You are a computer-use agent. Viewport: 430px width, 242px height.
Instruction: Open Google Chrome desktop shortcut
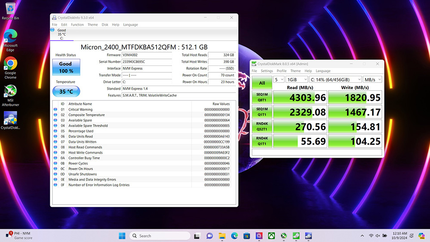click(x=10, y=68)
